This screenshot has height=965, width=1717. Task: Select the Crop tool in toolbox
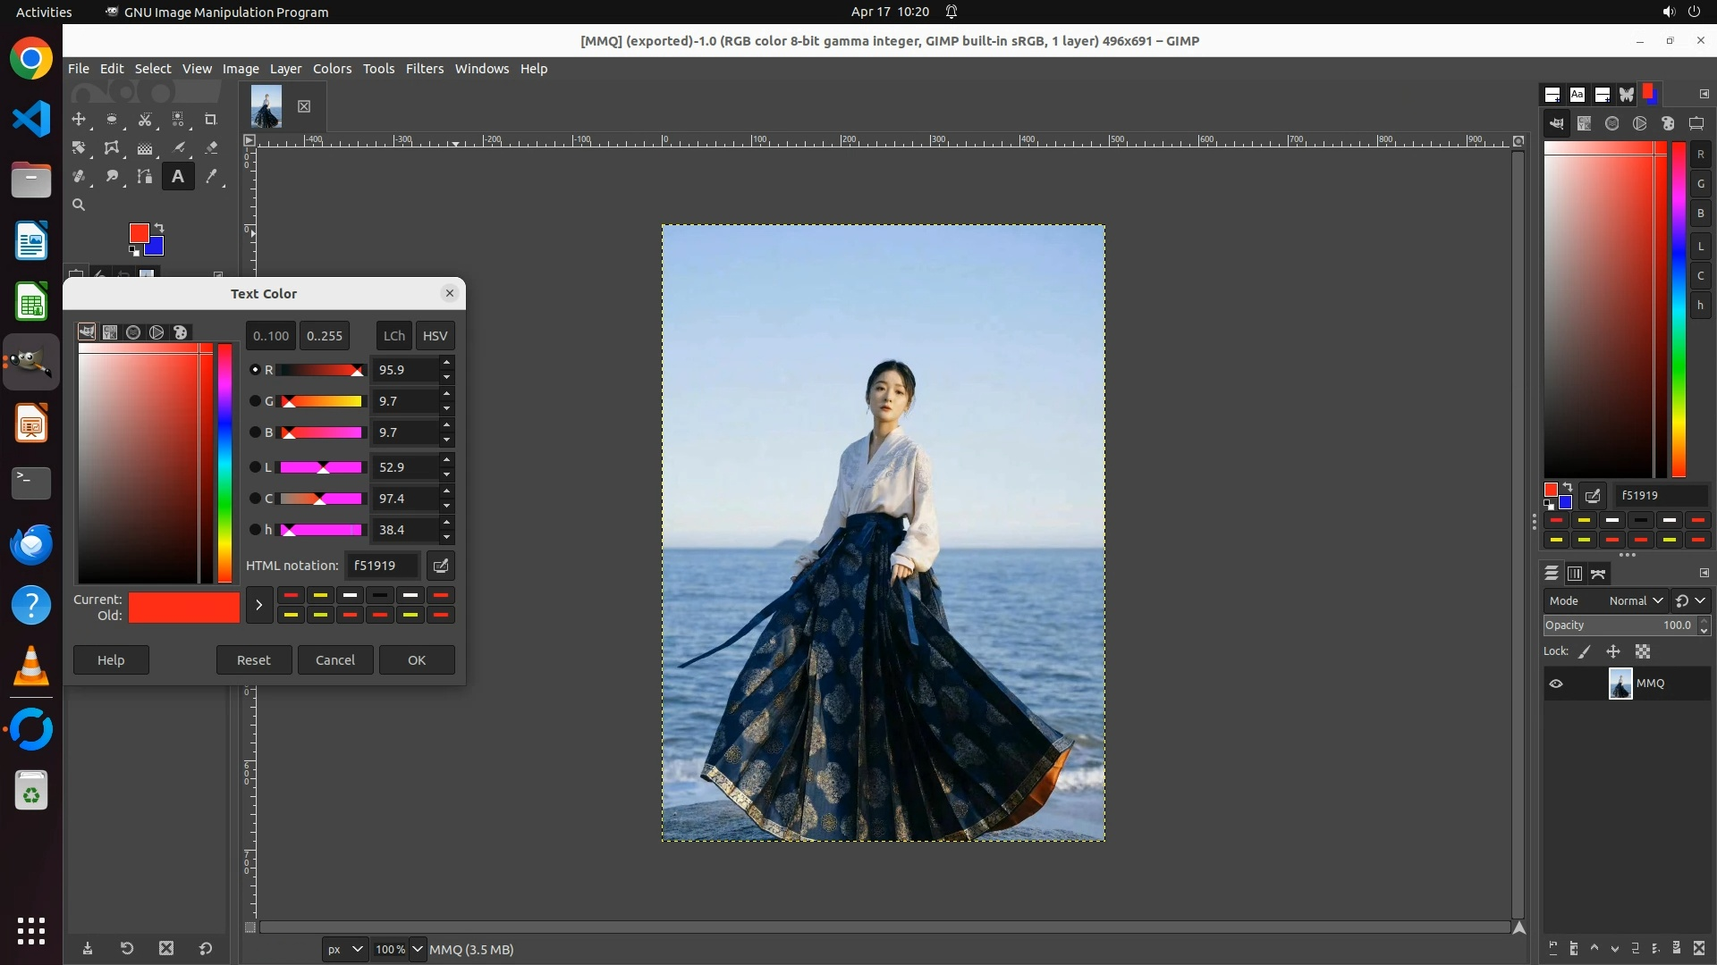pos(211,120)
